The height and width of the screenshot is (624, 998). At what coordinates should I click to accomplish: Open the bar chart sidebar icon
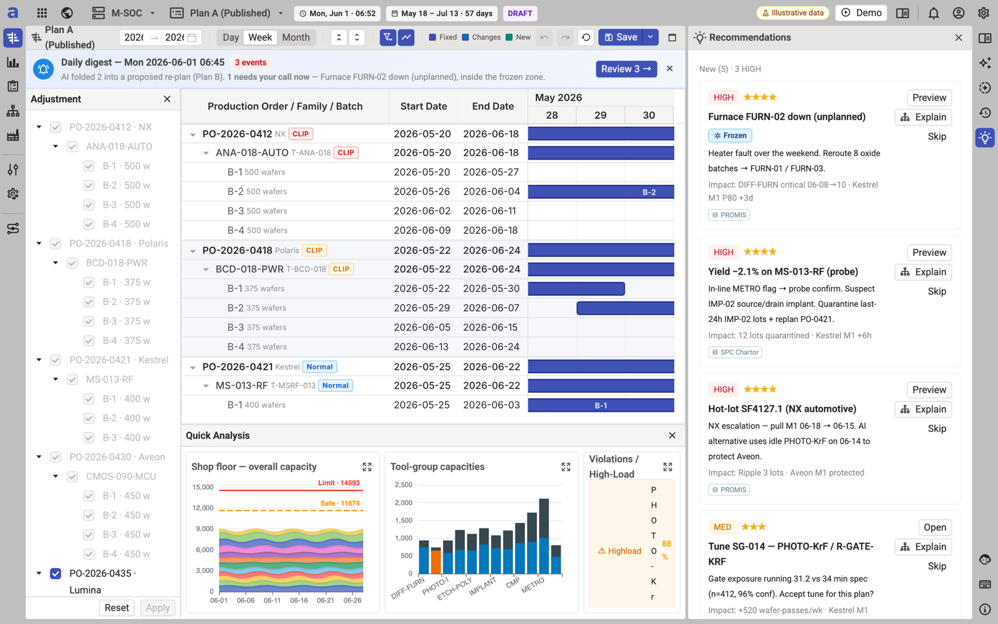click(x=12, y=62)
